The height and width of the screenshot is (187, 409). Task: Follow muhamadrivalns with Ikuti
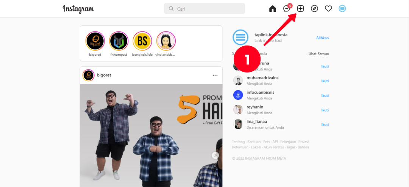point(325,81)
